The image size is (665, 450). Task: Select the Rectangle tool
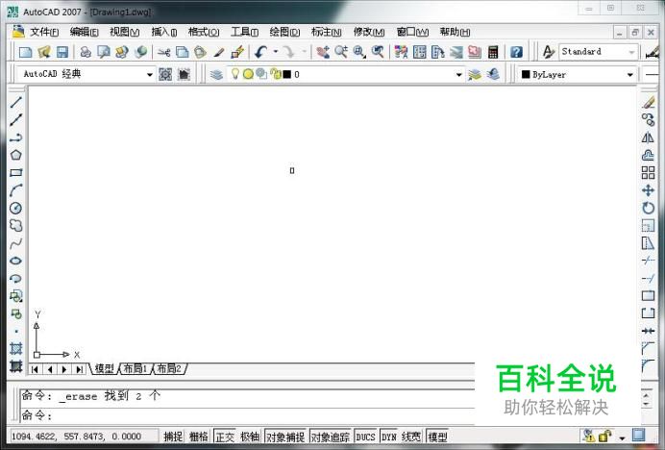(x=15, y=172)
